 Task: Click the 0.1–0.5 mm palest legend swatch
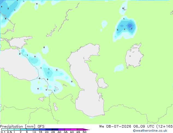coord(5,129)
